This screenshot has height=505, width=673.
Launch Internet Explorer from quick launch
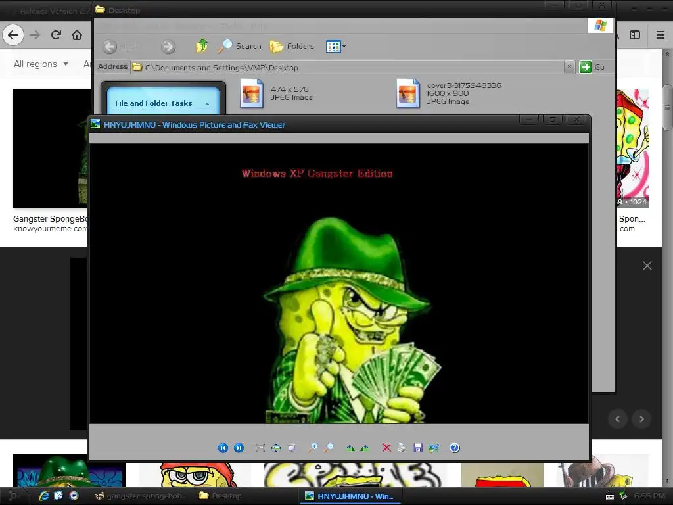(44, 496)
